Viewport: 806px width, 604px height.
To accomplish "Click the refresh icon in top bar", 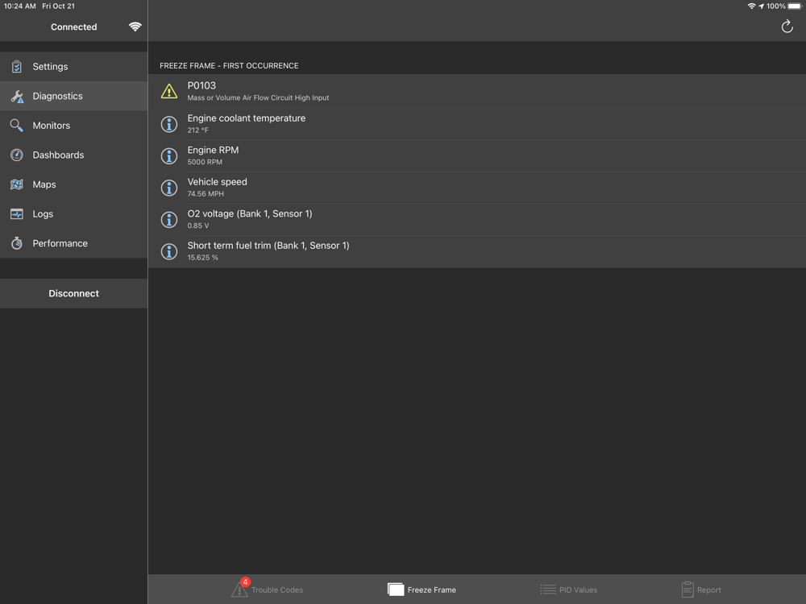I will pos(787,27).
